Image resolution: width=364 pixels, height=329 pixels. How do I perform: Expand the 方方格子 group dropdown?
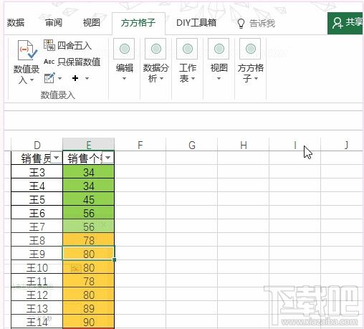click(x=257, y=78)
